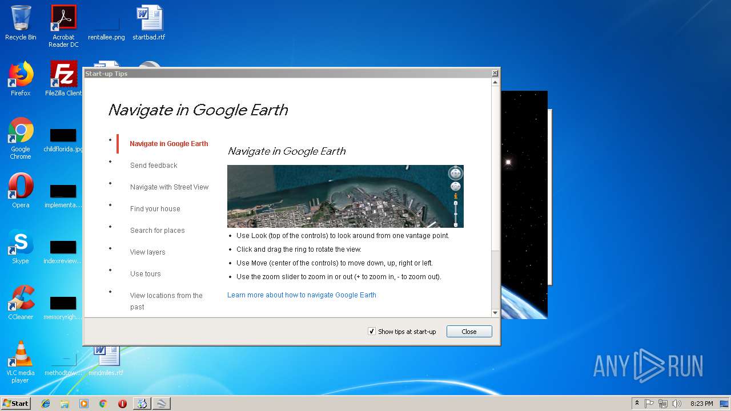
Task: Launch the Google Chrome desktop shortcut
Action: pyautogui.click(x=21, y=138)
